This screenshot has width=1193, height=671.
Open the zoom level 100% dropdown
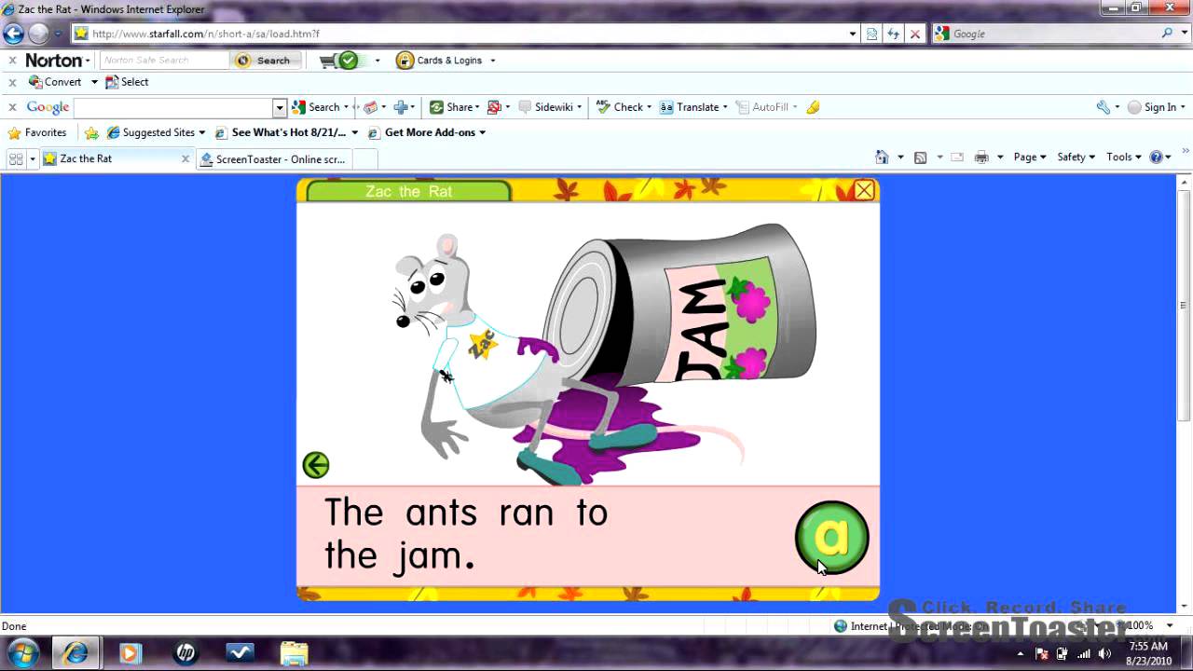point(1170,625)
